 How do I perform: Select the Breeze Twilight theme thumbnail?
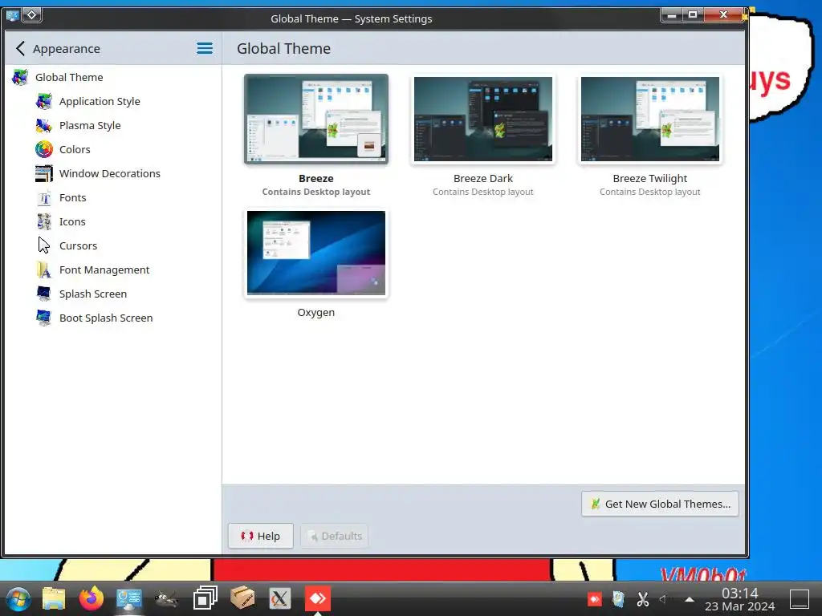pos(650,119)
